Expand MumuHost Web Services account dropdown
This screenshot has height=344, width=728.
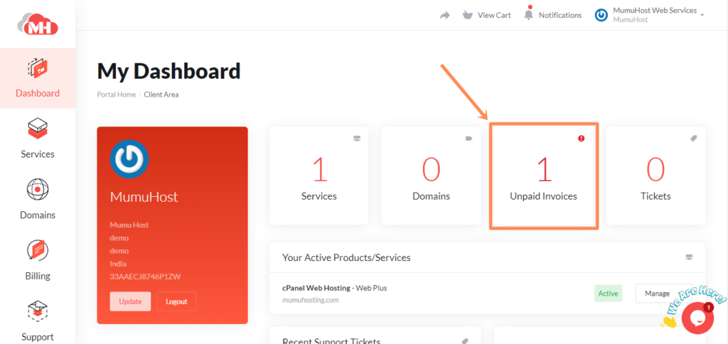coord(649,15)
